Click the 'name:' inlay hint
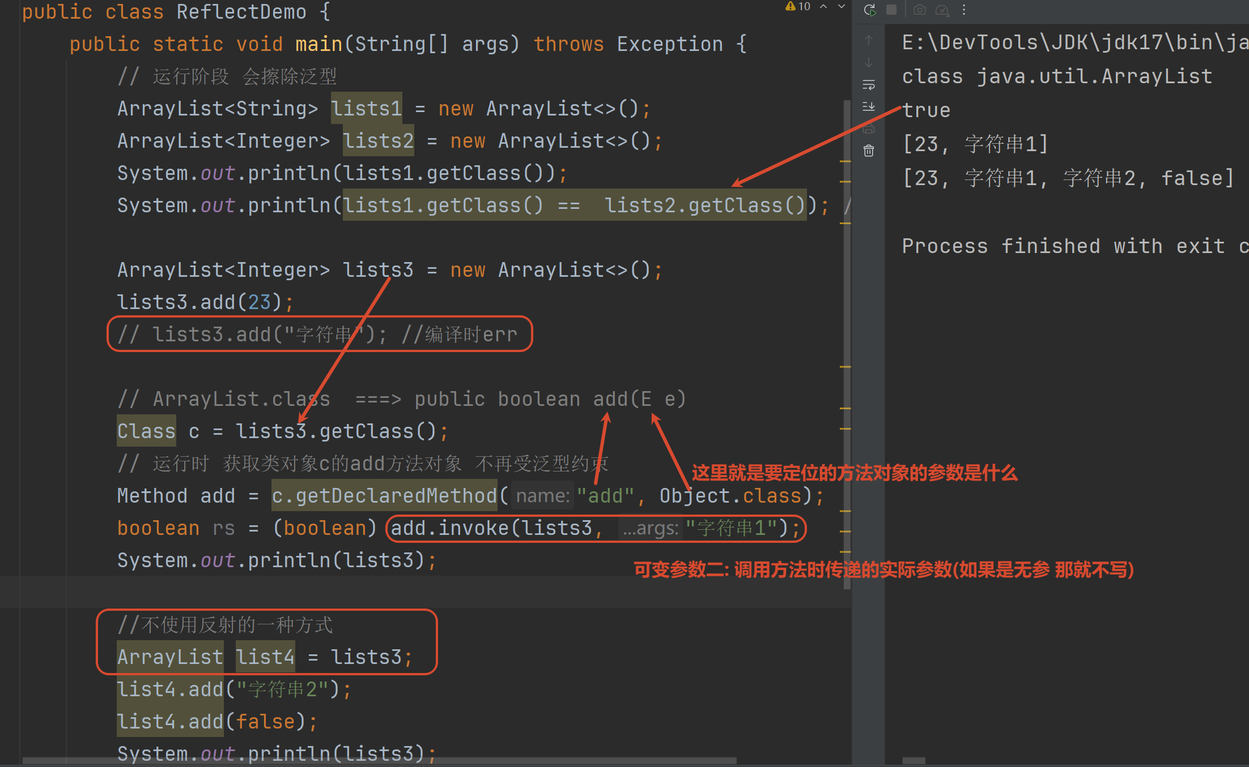Viewport: 1249px width, 767px height. [542, 496]
